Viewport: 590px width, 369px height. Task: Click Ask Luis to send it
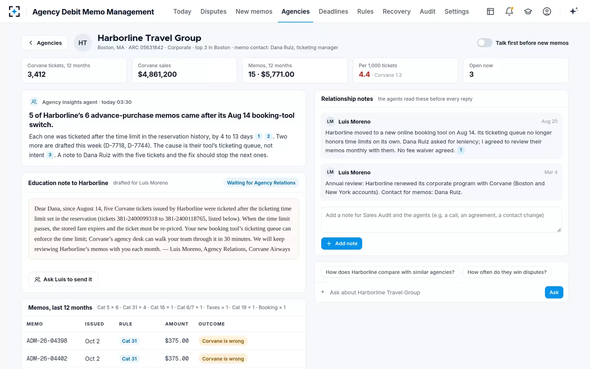click(63, 279)
